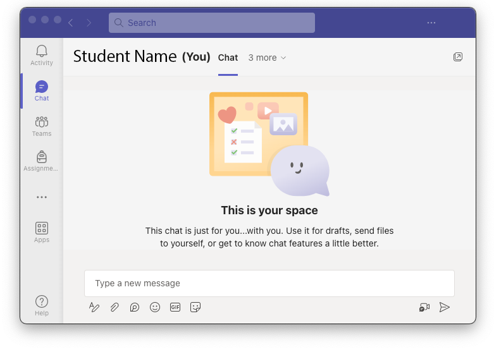Record a video clip
This screenshot has width=494, height=352.
(x=424, y=307)
